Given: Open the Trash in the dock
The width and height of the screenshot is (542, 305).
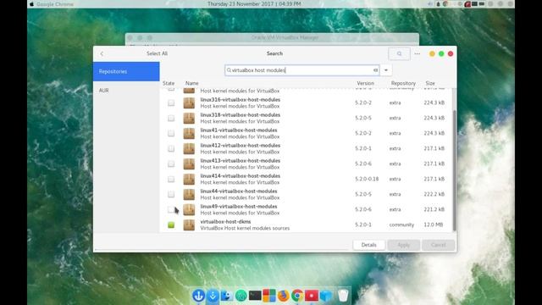Looking at the screenshot, I should click(343, 296).
